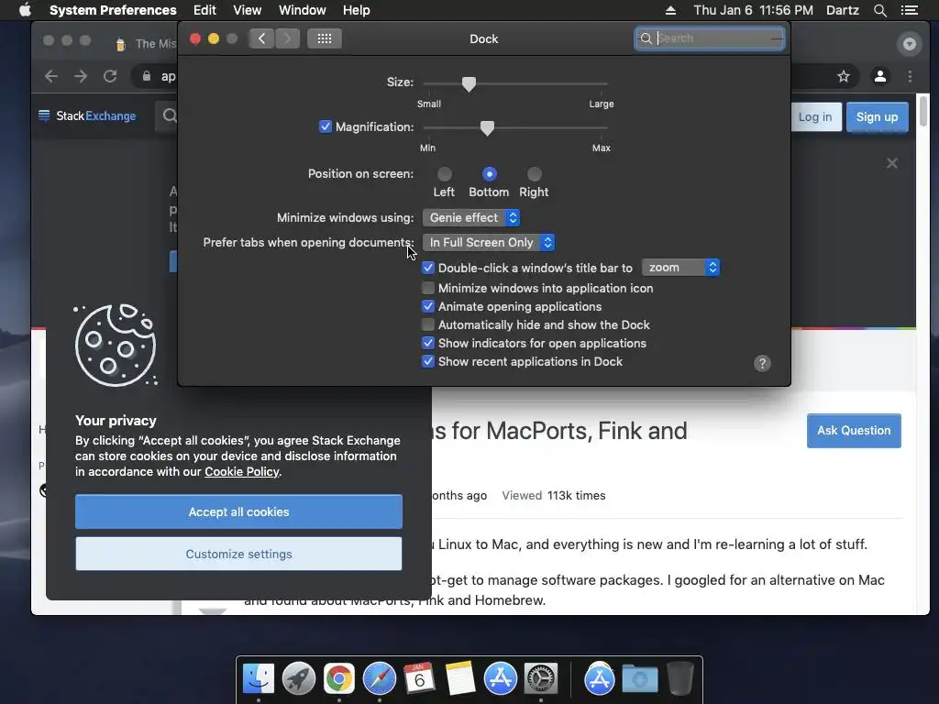Click the eject icon in menu bar
939x704 pixels.
670,10
